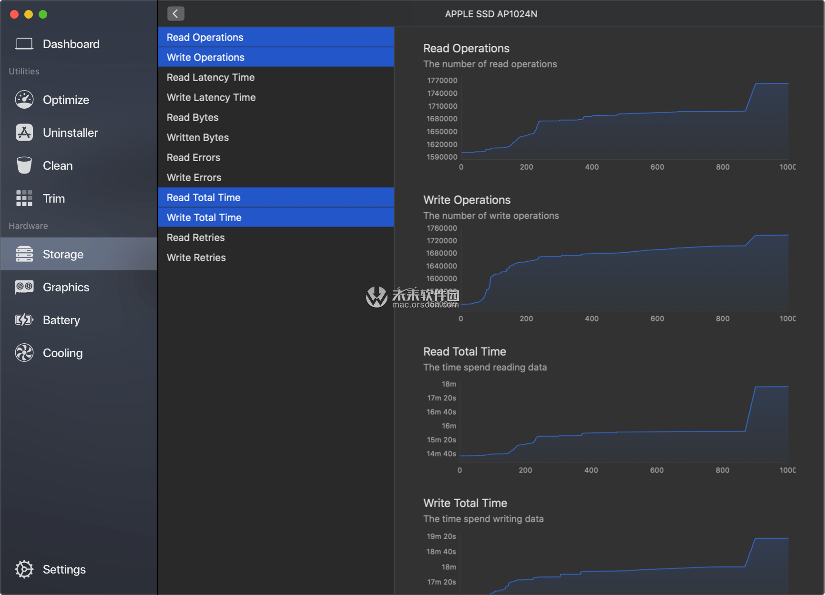Select the Graphics hardware label
This screenshot has width=825, height=595.
66,287
